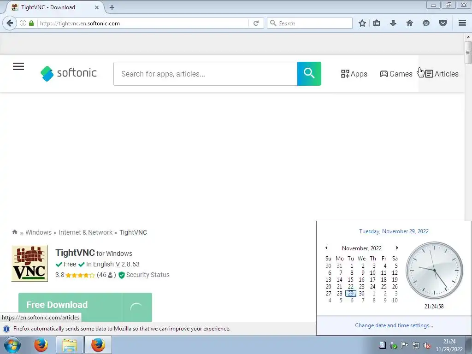Open the Apps section
The image size is (472, 354).
point(354,74)
